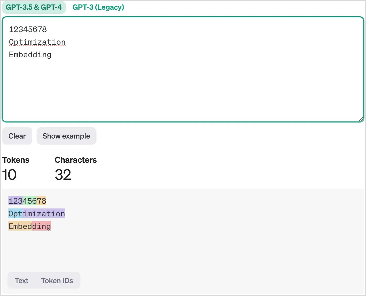Click the Show example button

[x=66, y=136]
